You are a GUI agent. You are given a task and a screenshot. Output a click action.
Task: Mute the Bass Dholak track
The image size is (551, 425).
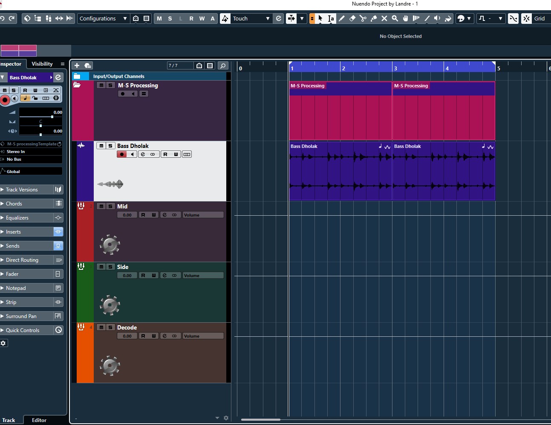[x=101, y=146]
